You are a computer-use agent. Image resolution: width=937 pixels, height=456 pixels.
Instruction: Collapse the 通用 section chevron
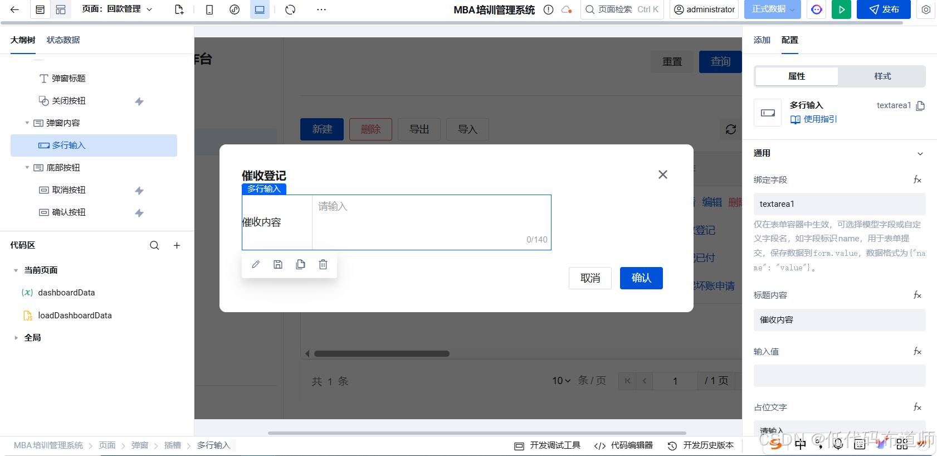pos(920,154)
